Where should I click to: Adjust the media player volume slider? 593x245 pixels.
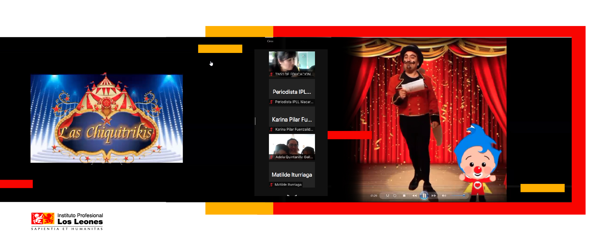457,196
